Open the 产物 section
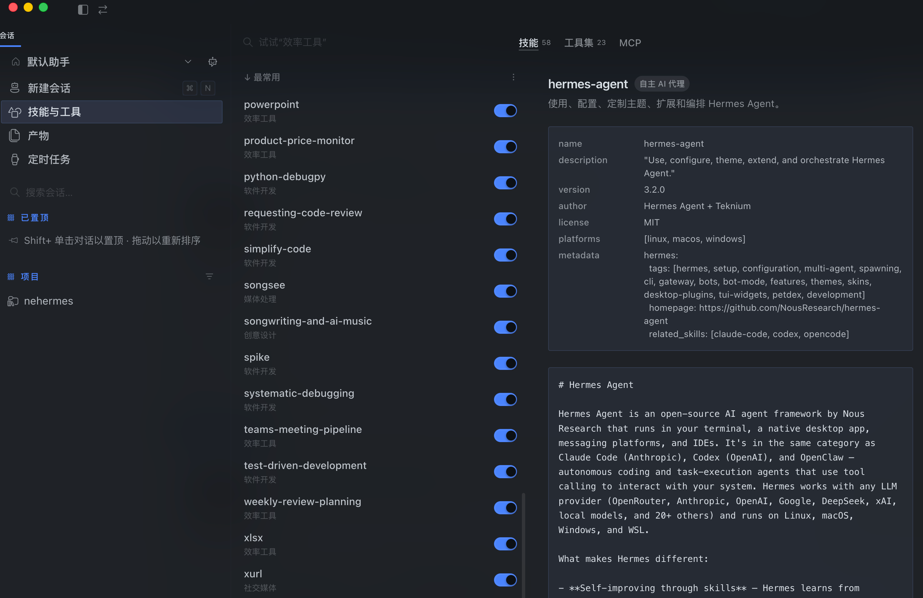This screenshot has width=923, height=598. click(x=112, y=136)
